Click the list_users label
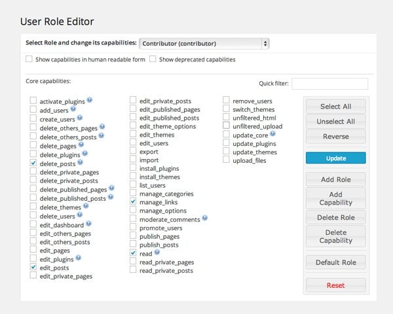The height and width of the screenshot is (314, 393). 153,186
